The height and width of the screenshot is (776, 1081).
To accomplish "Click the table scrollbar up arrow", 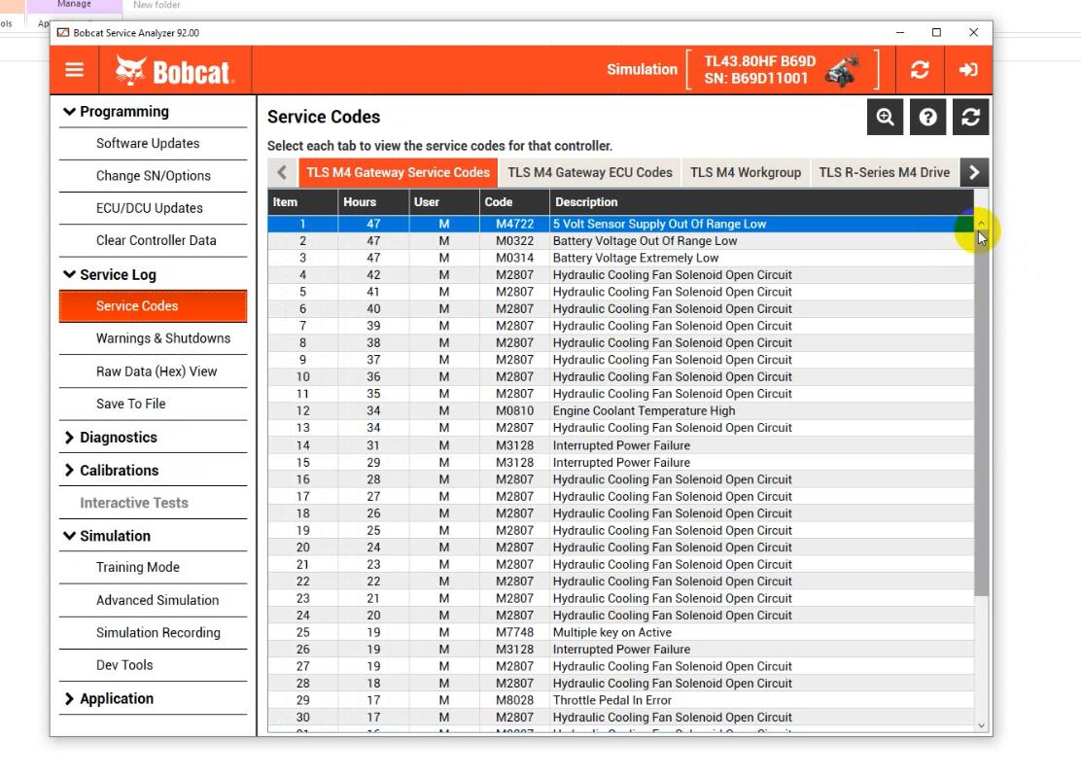I will (981, 224).
